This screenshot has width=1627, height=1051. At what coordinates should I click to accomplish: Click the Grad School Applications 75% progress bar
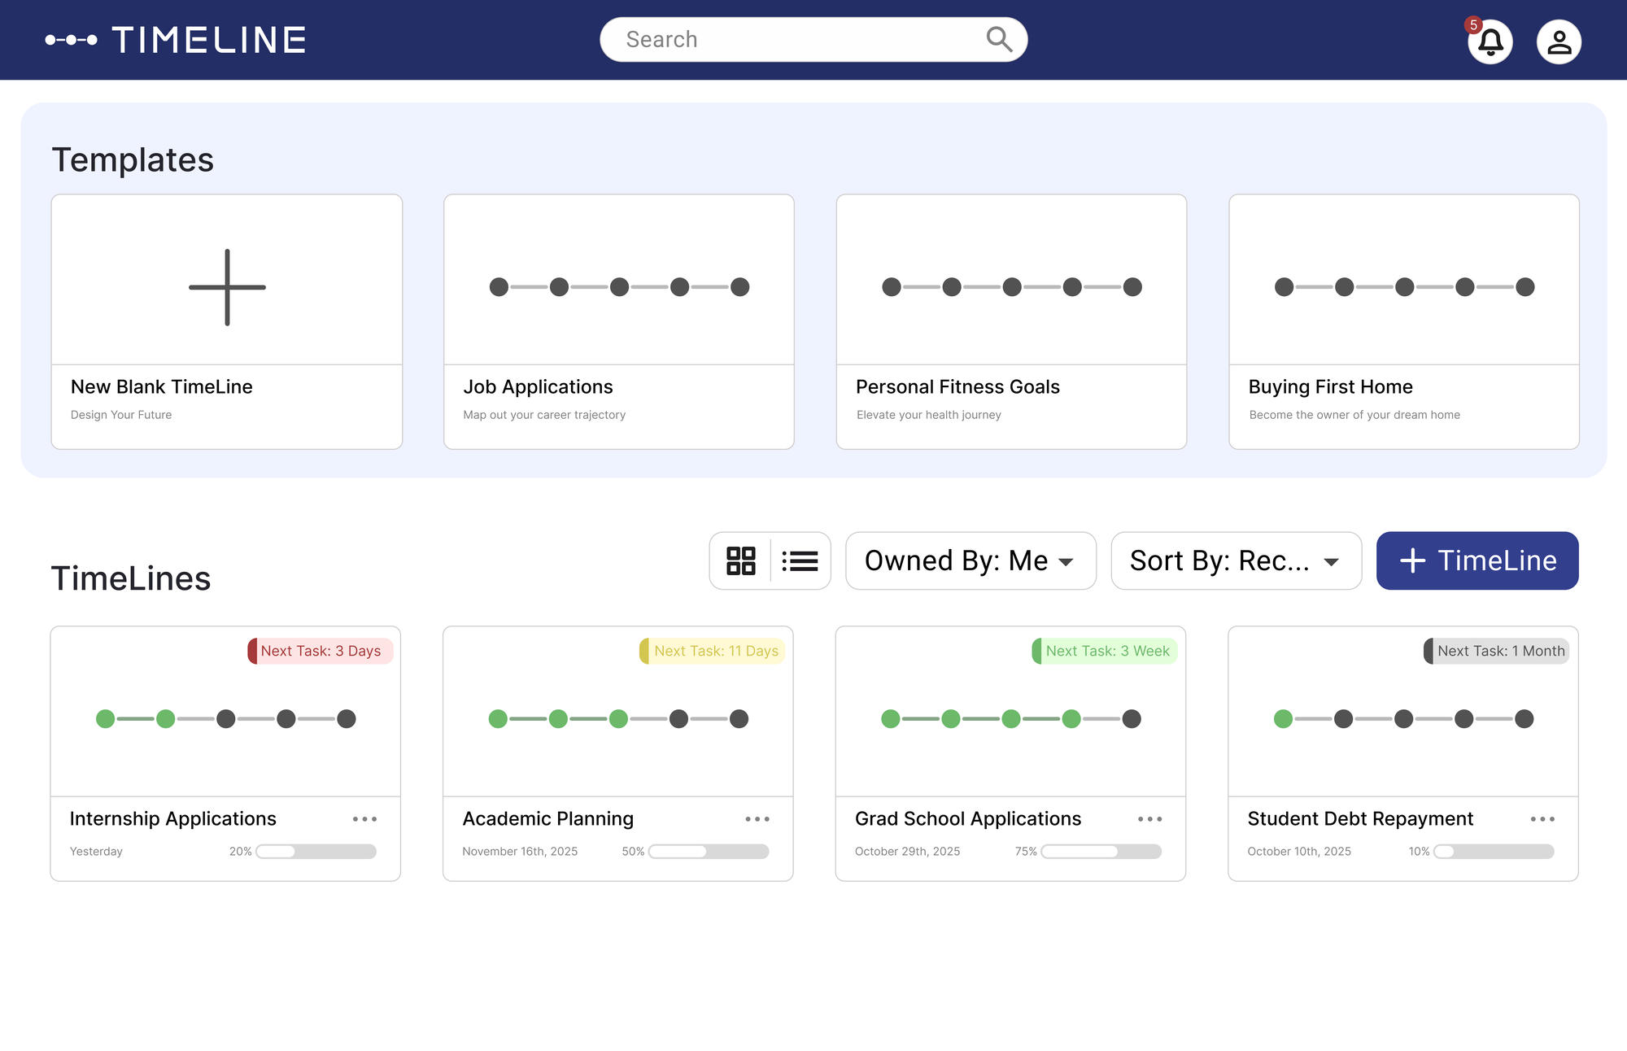point(1101,852)
